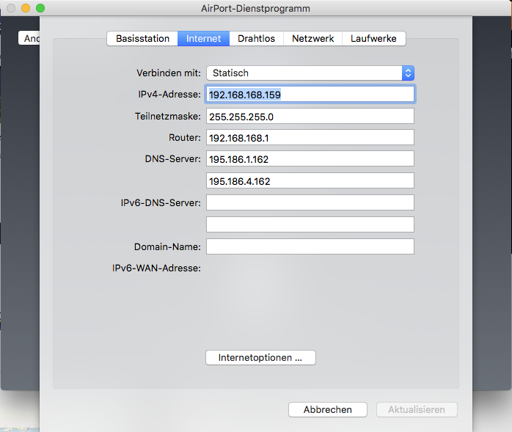This screenshot has height=432, width=512.
Task: Select the Internet tab
Action: click(x=203, y=39)
